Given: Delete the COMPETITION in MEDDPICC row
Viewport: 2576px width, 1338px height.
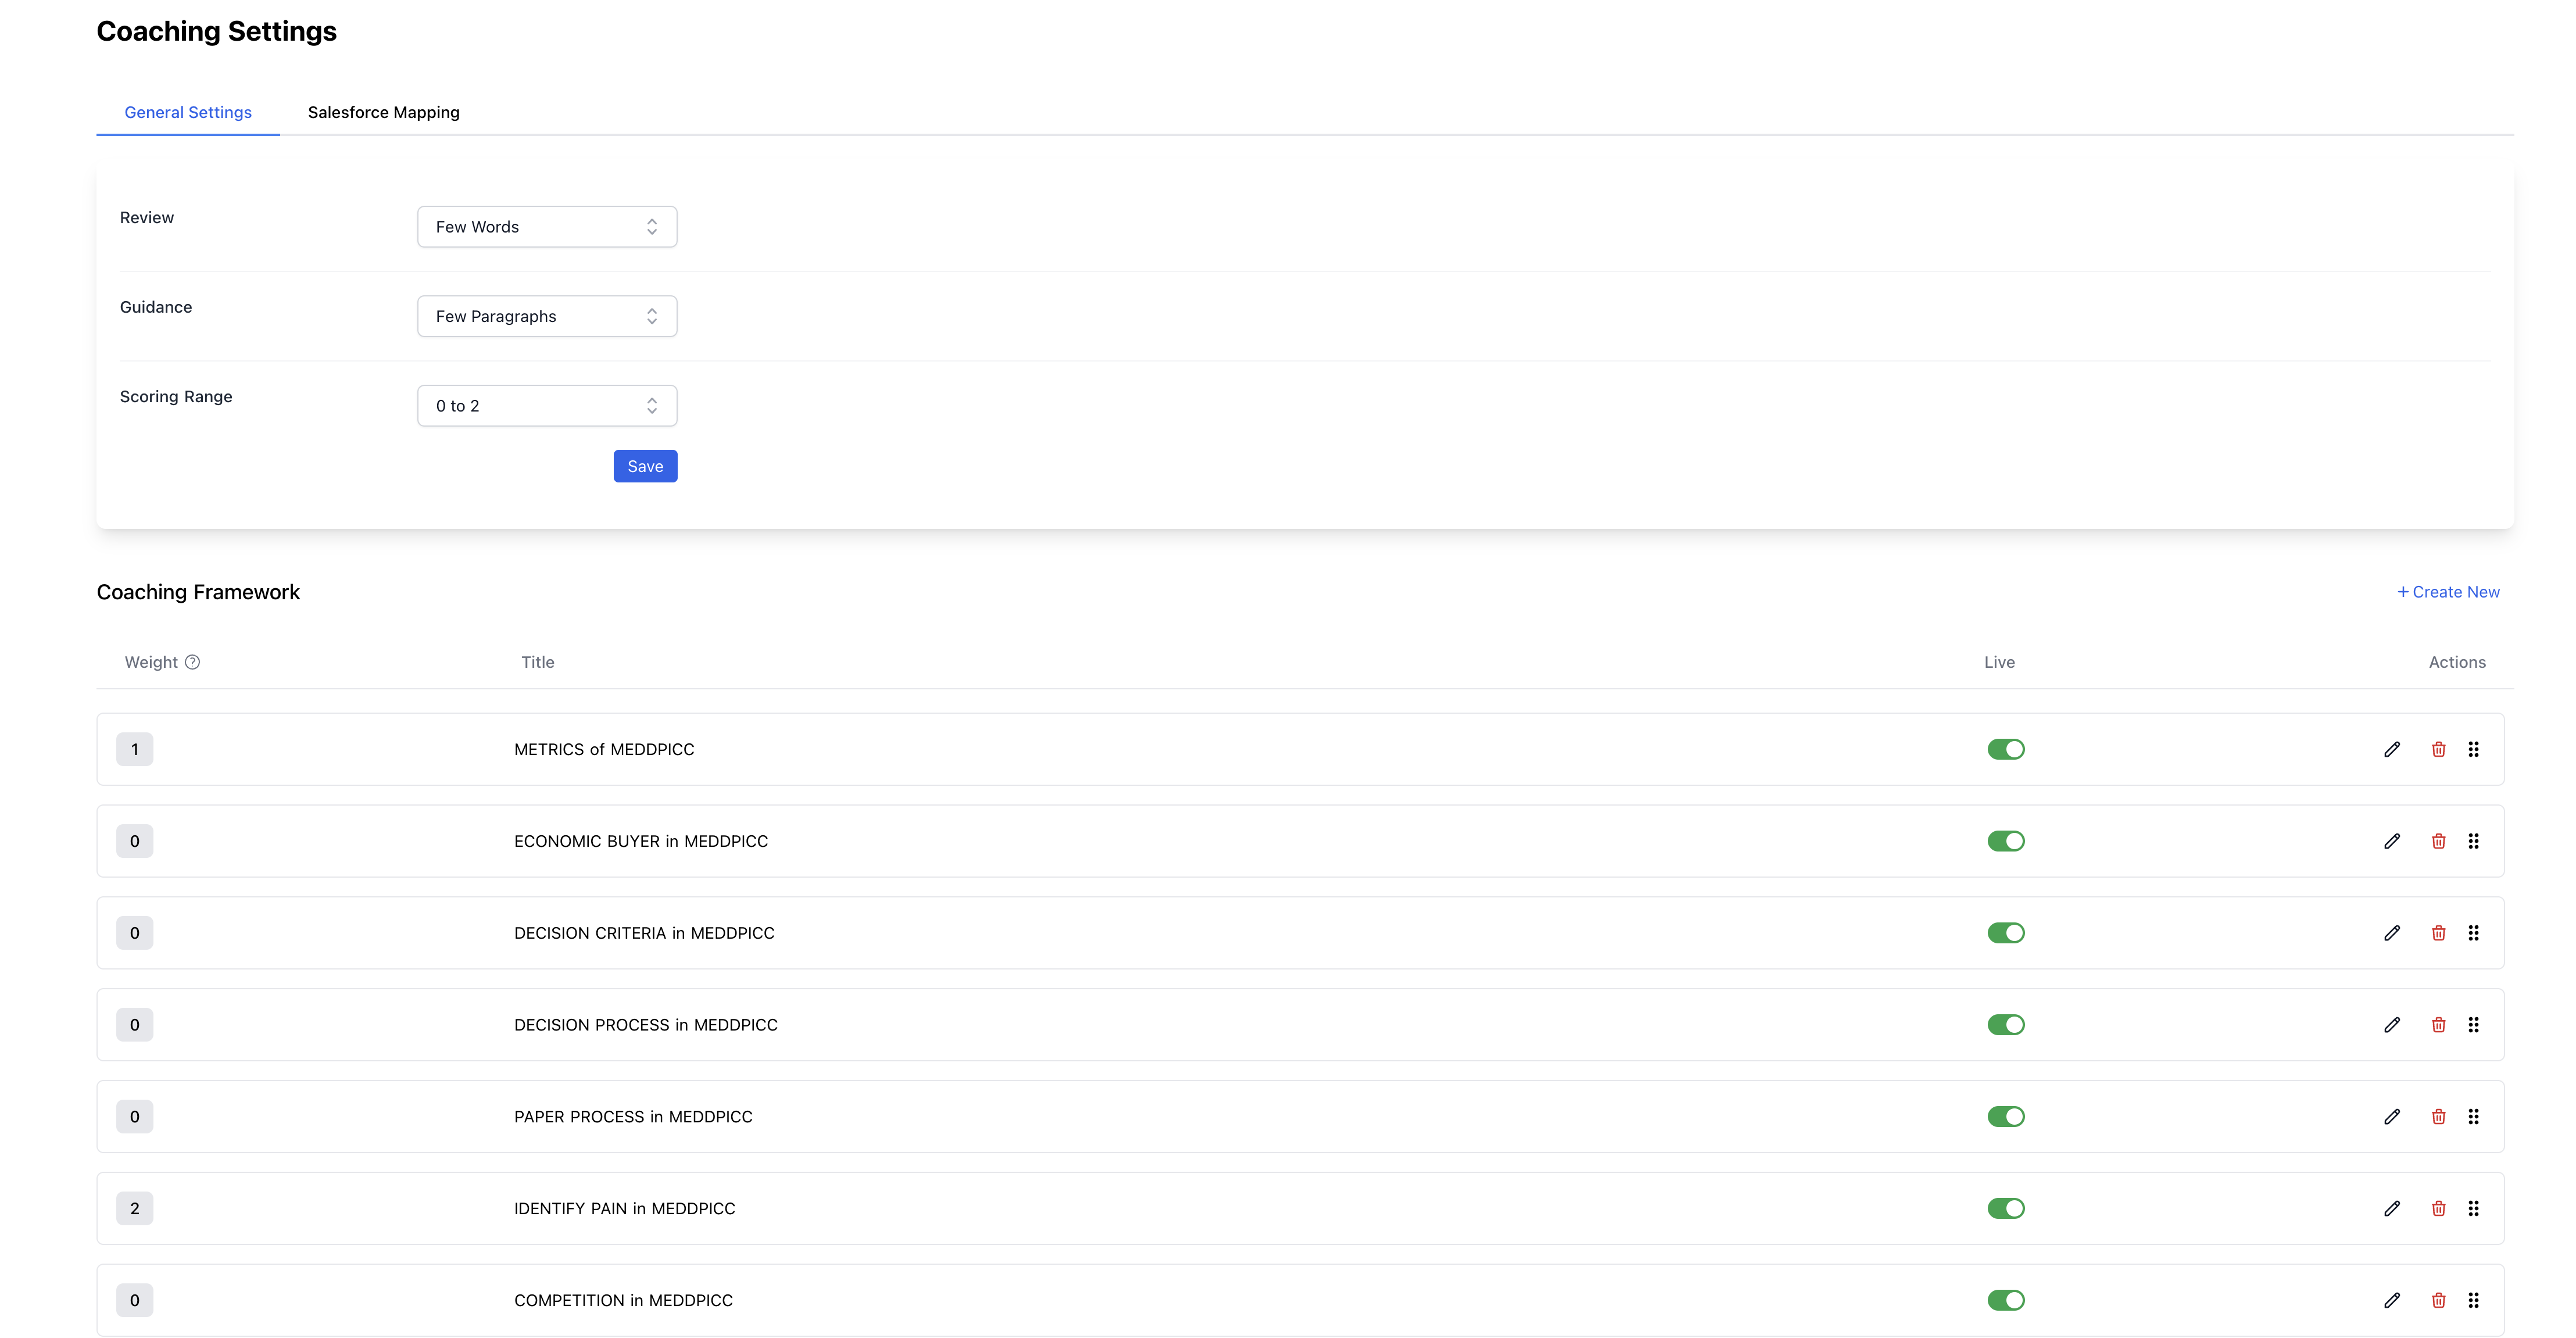Looking at the screenshot, I should 2439,1301.
